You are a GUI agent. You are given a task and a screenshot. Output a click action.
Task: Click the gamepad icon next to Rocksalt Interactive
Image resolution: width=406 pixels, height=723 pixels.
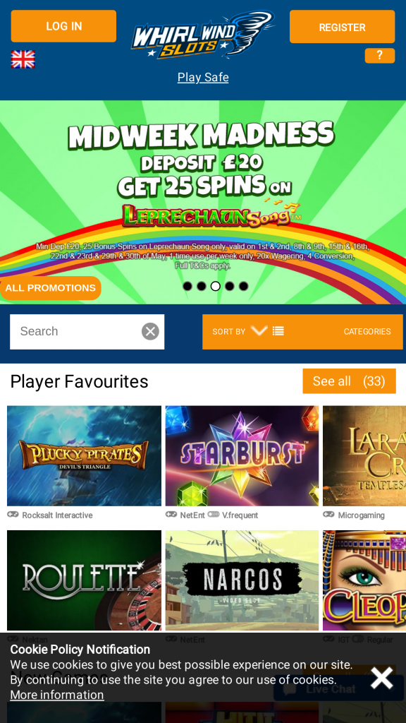13,515
